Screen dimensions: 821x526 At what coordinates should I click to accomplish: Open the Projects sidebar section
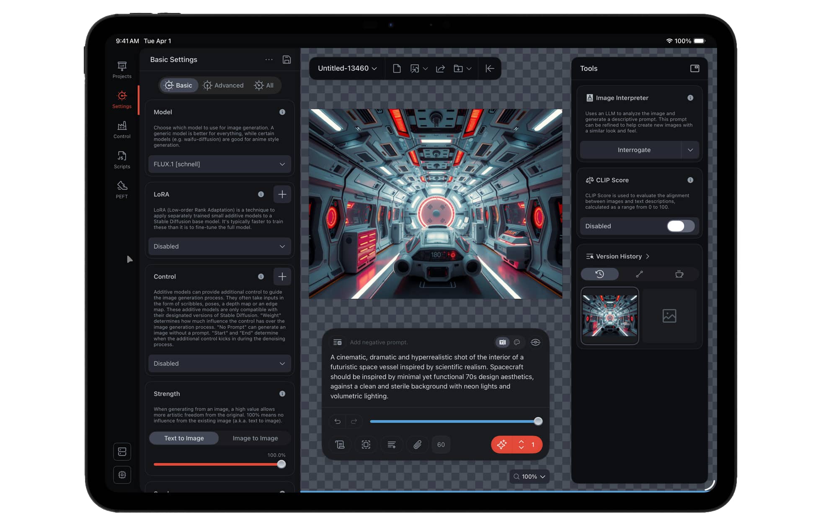point(122,70)
